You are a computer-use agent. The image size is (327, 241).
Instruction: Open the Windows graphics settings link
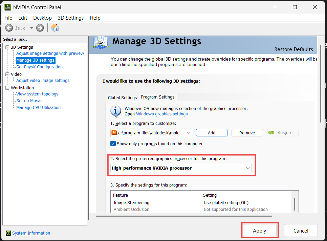pos(162,114)
